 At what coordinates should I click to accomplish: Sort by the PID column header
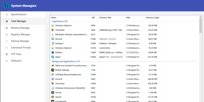[93, 18]
